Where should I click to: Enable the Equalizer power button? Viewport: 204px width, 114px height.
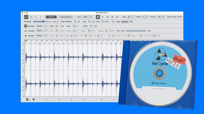pyautogui.click(x=26, y=36)
